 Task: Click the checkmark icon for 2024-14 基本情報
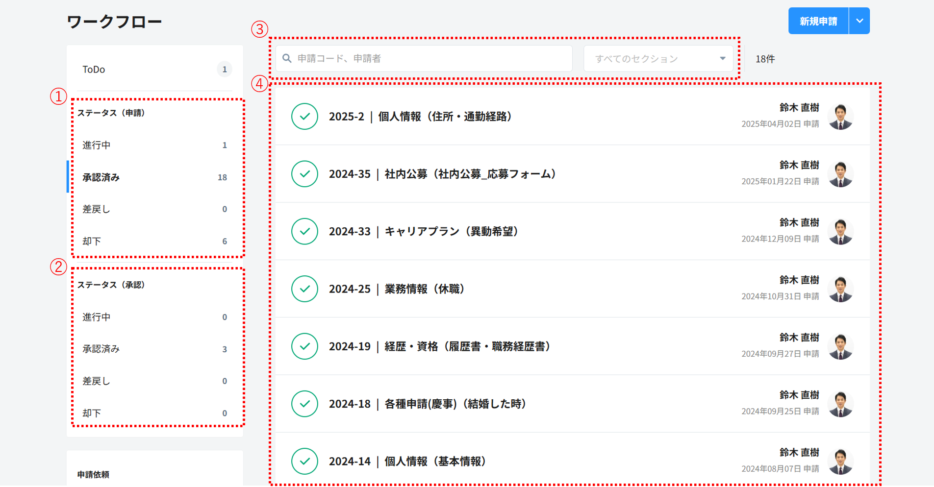[304, 461]
